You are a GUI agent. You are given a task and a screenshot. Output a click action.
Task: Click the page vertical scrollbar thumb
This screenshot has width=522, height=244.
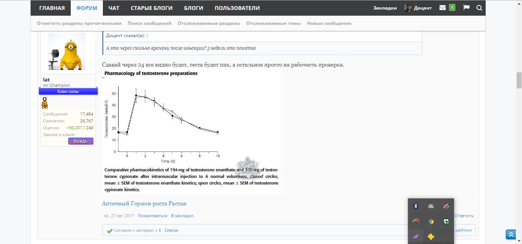[x=519, y=80]
